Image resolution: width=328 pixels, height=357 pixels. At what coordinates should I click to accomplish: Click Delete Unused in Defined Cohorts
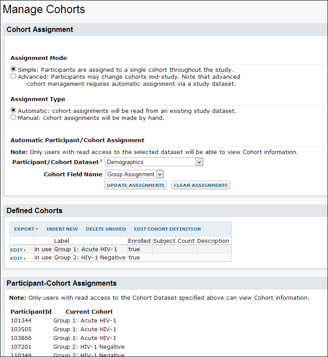pyautogui.click(x=105, y=229)
